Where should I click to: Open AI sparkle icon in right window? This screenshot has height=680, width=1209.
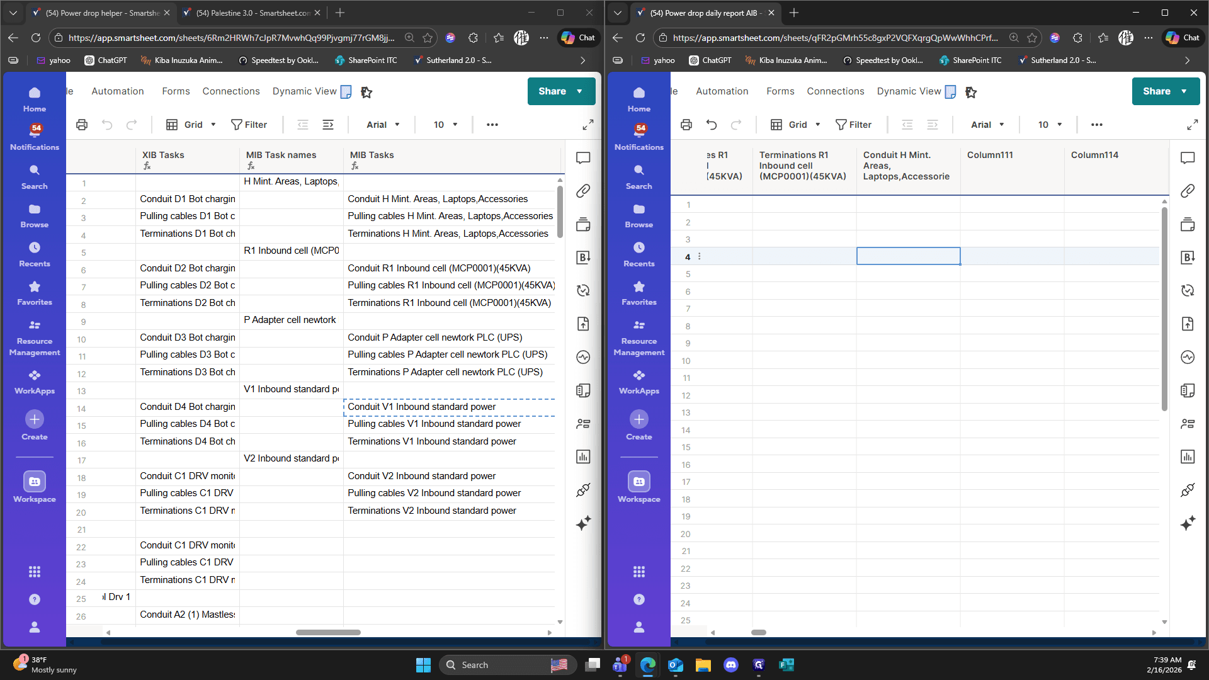(x=1188, y=523)
